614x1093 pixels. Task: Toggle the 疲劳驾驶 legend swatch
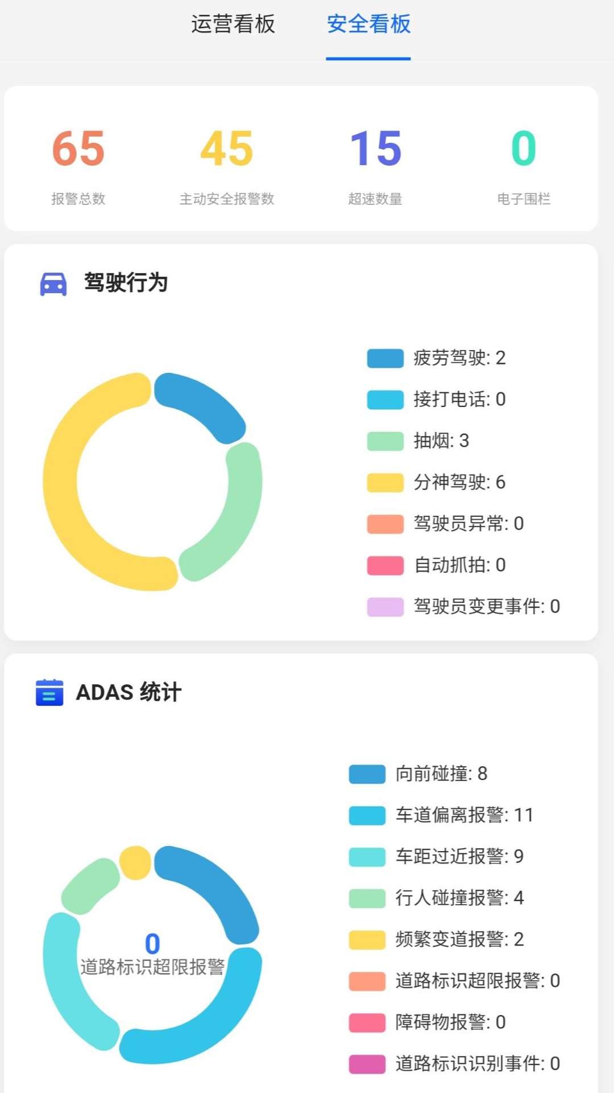click(x=385, y=358)
